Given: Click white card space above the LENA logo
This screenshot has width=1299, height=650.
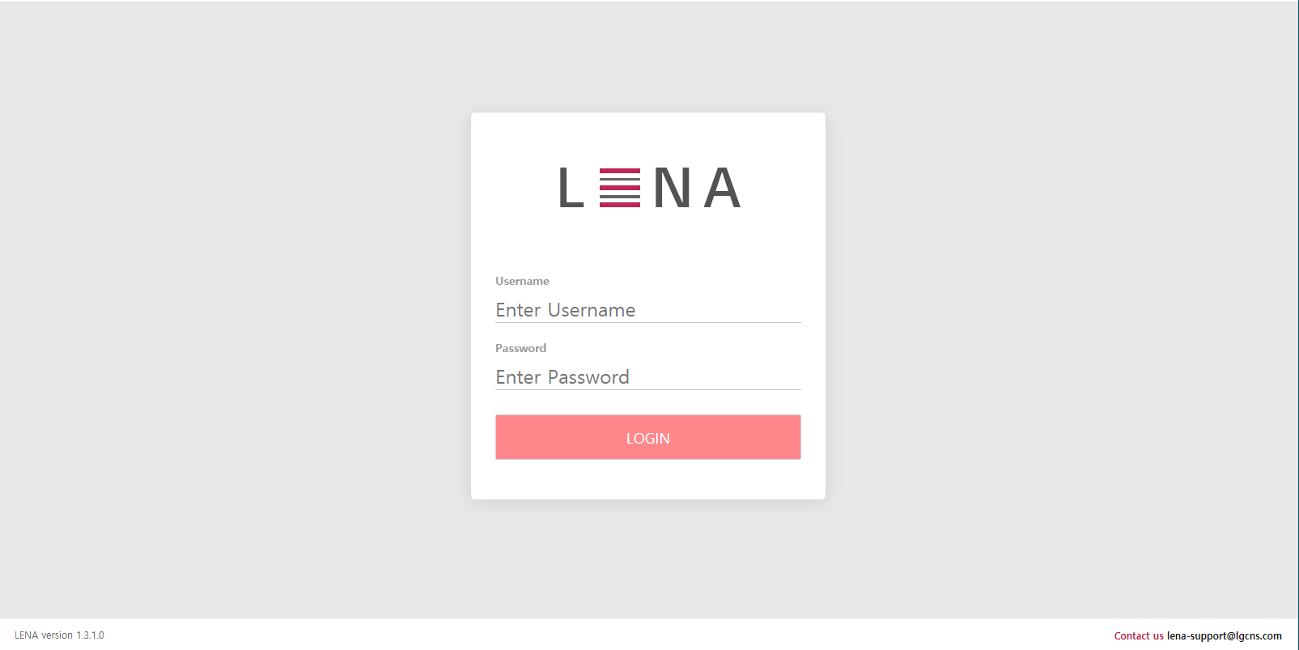Looking at the screenshot, I should (x=647, y=138).
